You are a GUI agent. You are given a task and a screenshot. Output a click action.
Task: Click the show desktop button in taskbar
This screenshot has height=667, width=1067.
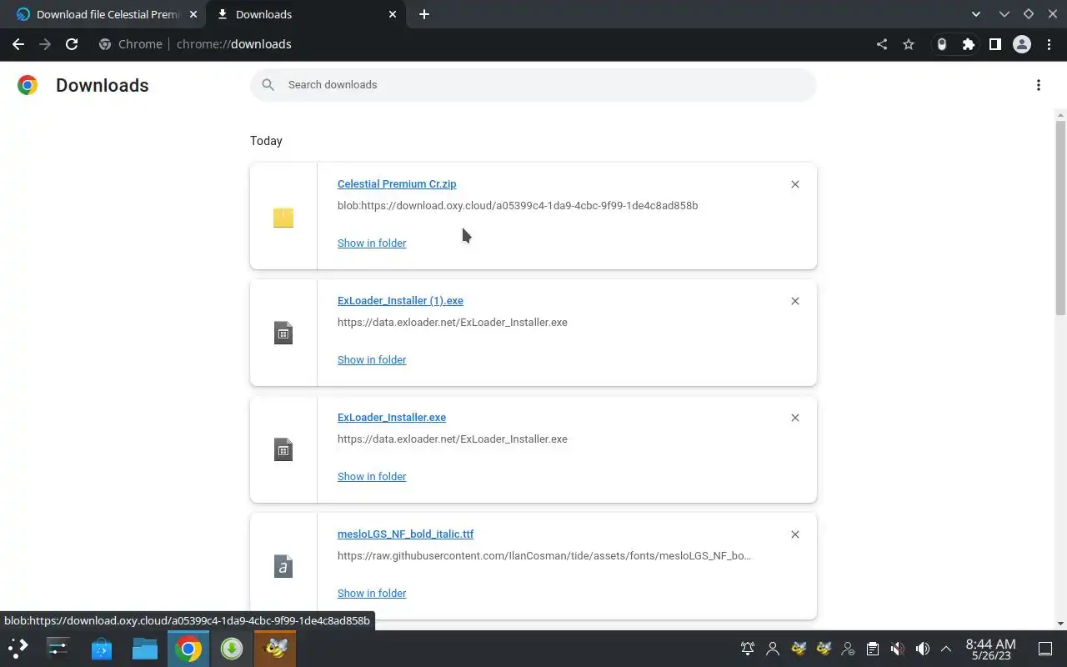pyautogui.click(x=1045, y=648)
